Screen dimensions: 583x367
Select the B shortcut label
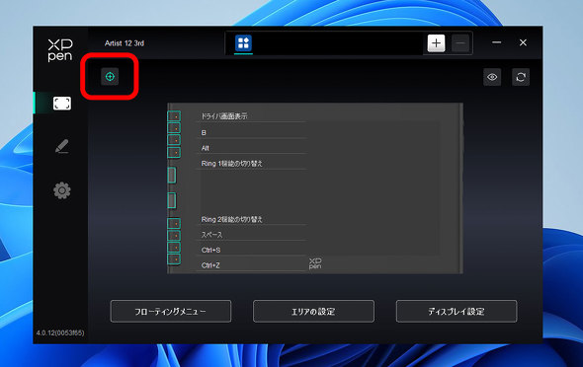[x=204, y=132]
